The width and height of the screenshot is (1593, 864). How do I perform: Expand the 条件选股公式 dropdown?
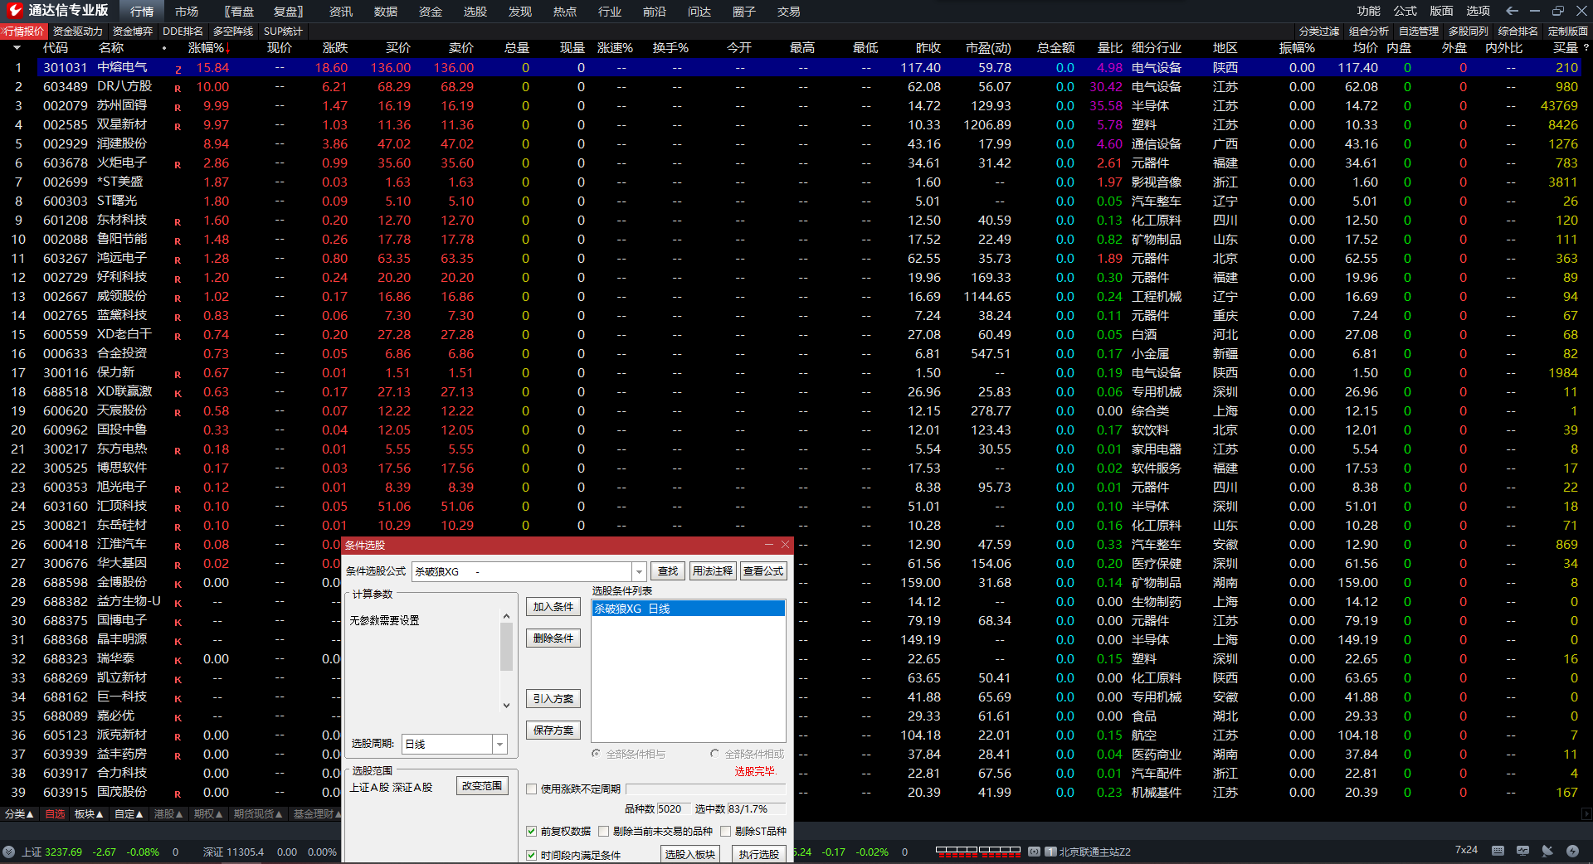(639, 571)
